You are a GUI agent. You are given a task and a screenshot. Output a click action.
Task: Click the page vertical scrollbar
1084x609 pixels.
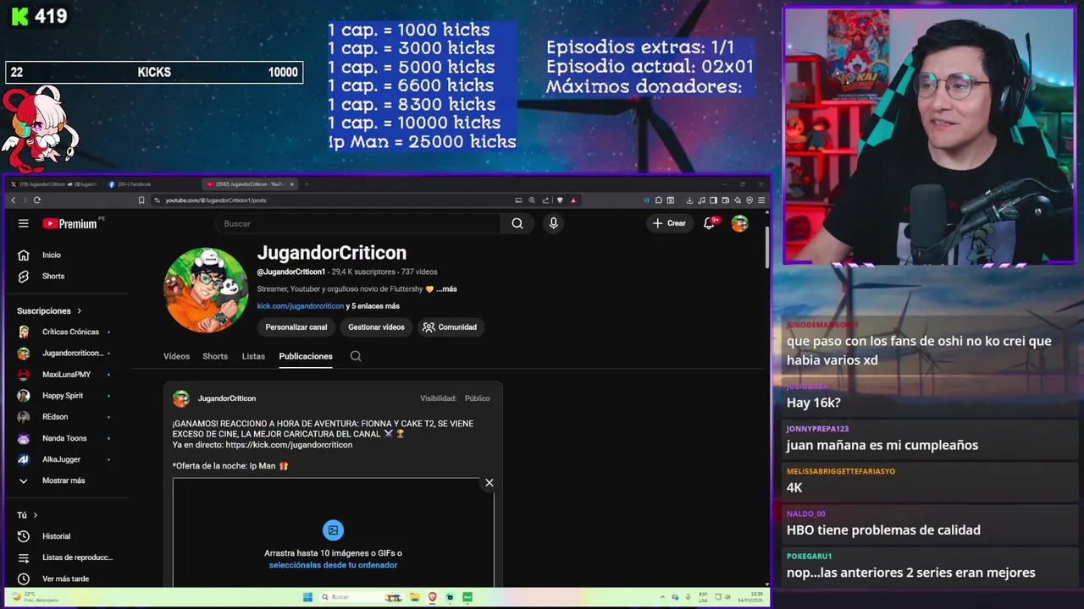766,247
